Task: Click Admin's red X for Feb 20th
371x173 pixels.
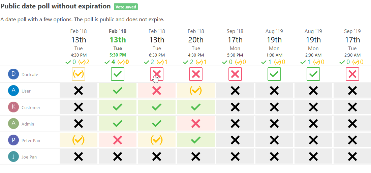Action: tap(196, 124)
